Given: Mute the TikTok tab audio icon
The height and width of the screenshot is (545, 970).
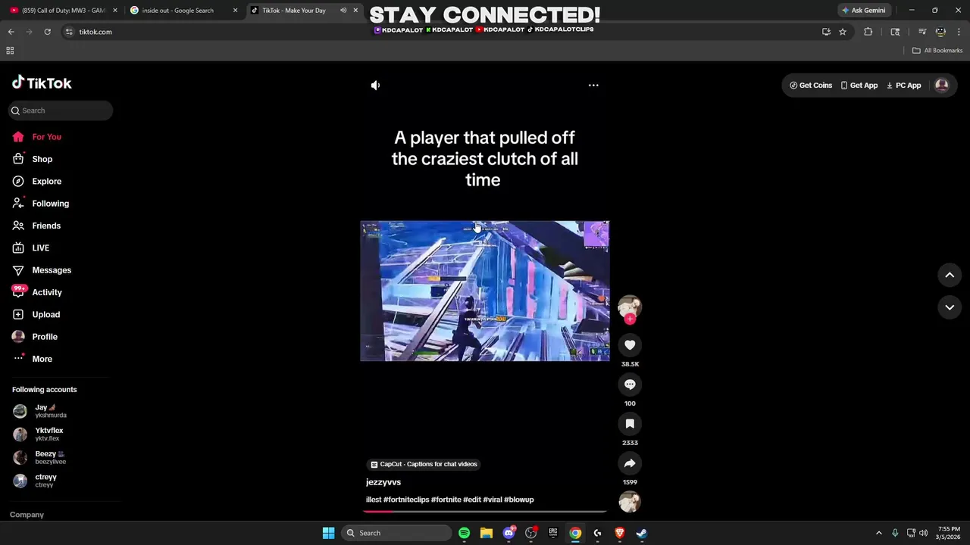Looking at the screenshot, I should tap(343, 11).
